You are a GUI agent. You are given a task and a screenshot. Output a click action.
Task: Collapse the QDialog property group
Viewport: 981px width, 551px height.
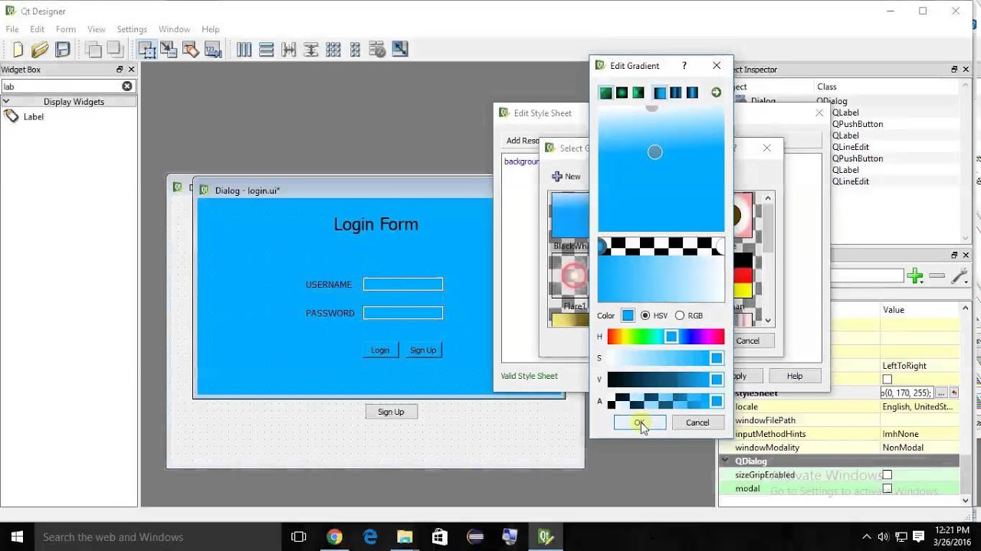click(725, 461)
